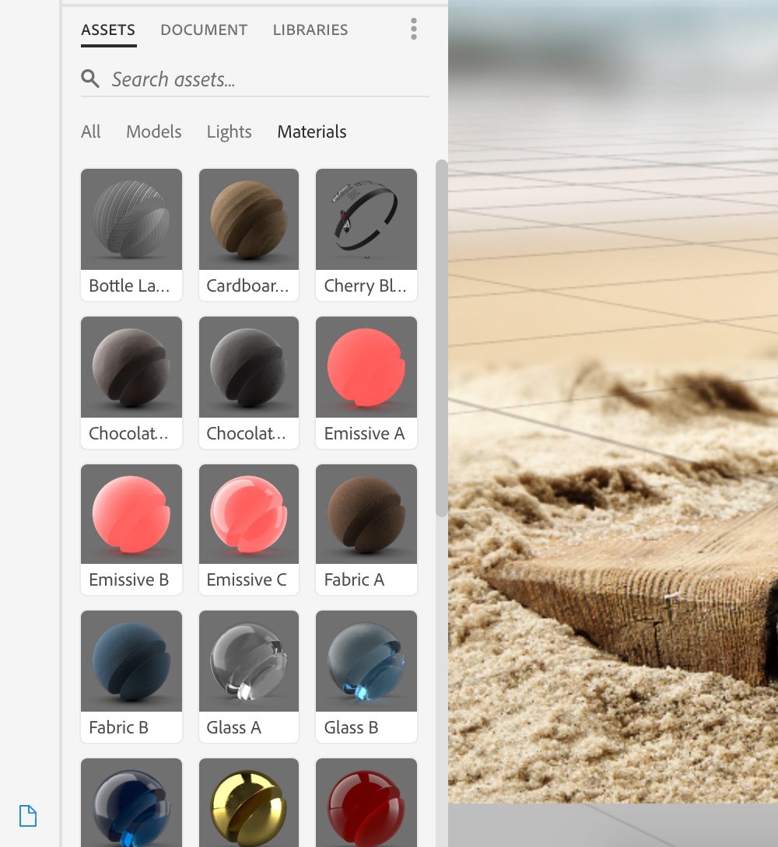Select the Emissive C material
The width and height of the screenshot is (778, 847).
[x=248, y=530]
